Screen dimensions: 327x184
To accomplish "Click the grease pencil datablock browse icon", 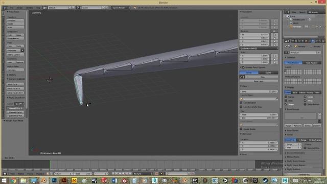I will (x=242, y=77).
